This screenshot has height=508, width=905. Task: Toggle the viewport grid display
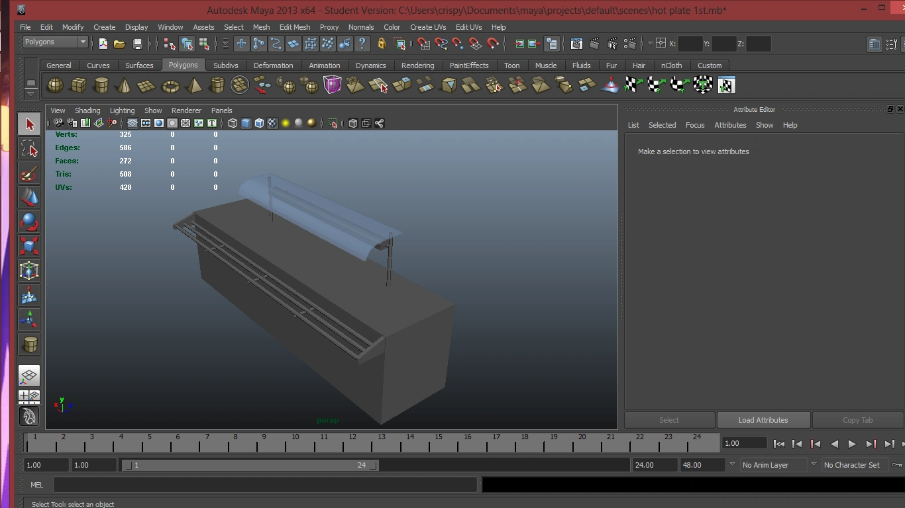(x=133, y=123)
